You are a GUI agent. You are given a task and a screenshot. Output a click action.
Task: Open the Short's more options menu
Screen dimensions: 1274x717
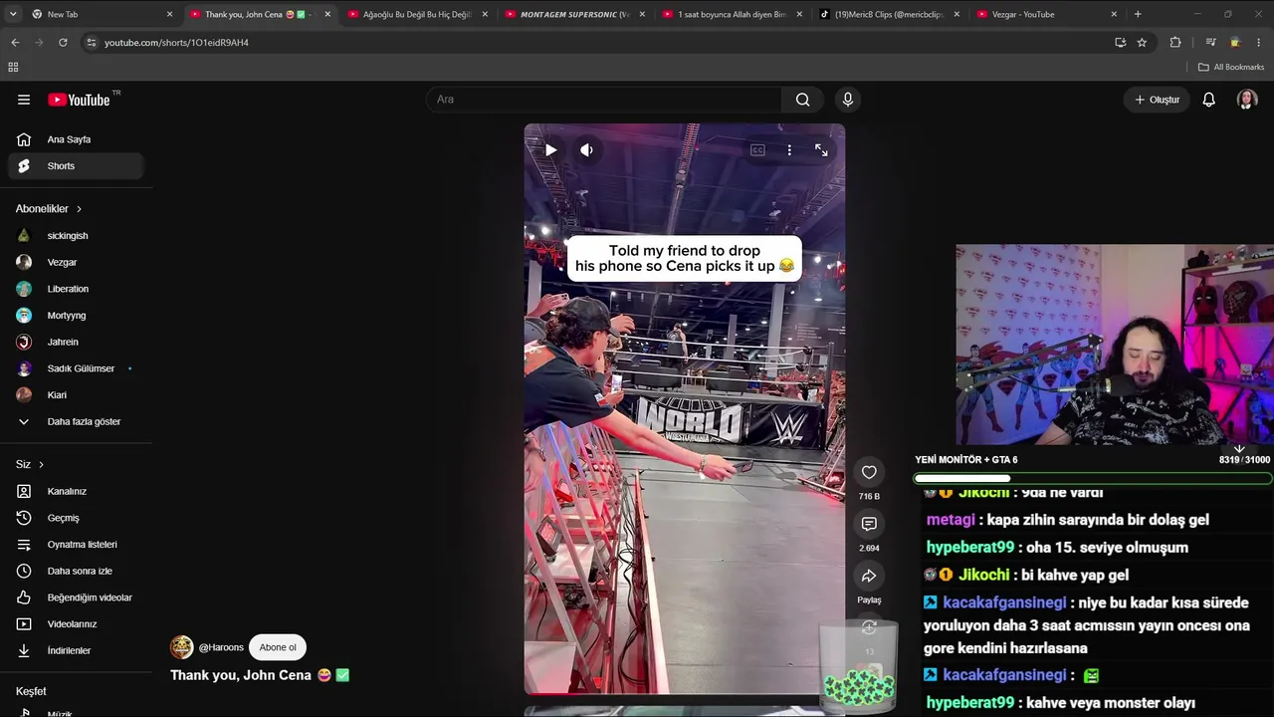pyautogui.click(x=789, y=149)
